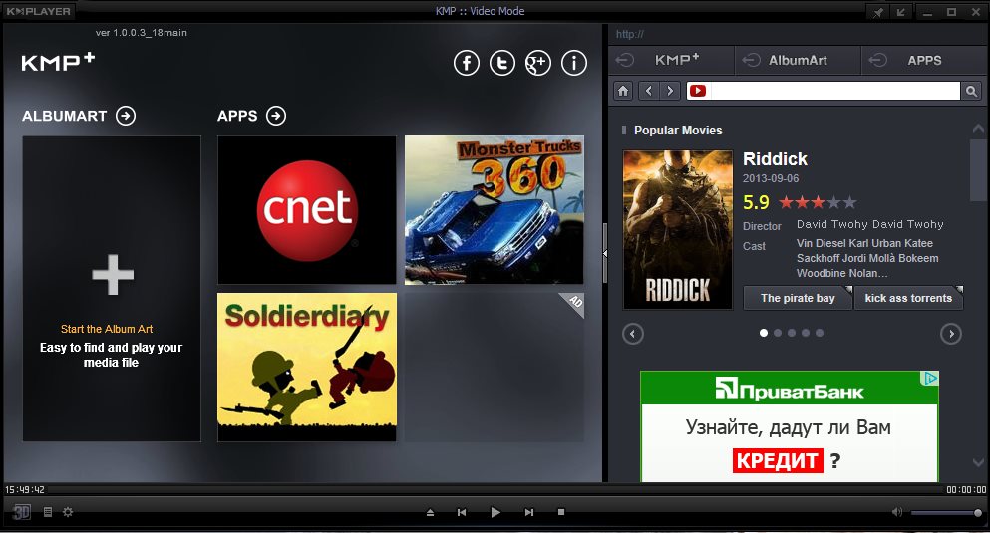
Task: Click the YouTube search engine icon
Action: pyautogui.click(x=698, y=91)
